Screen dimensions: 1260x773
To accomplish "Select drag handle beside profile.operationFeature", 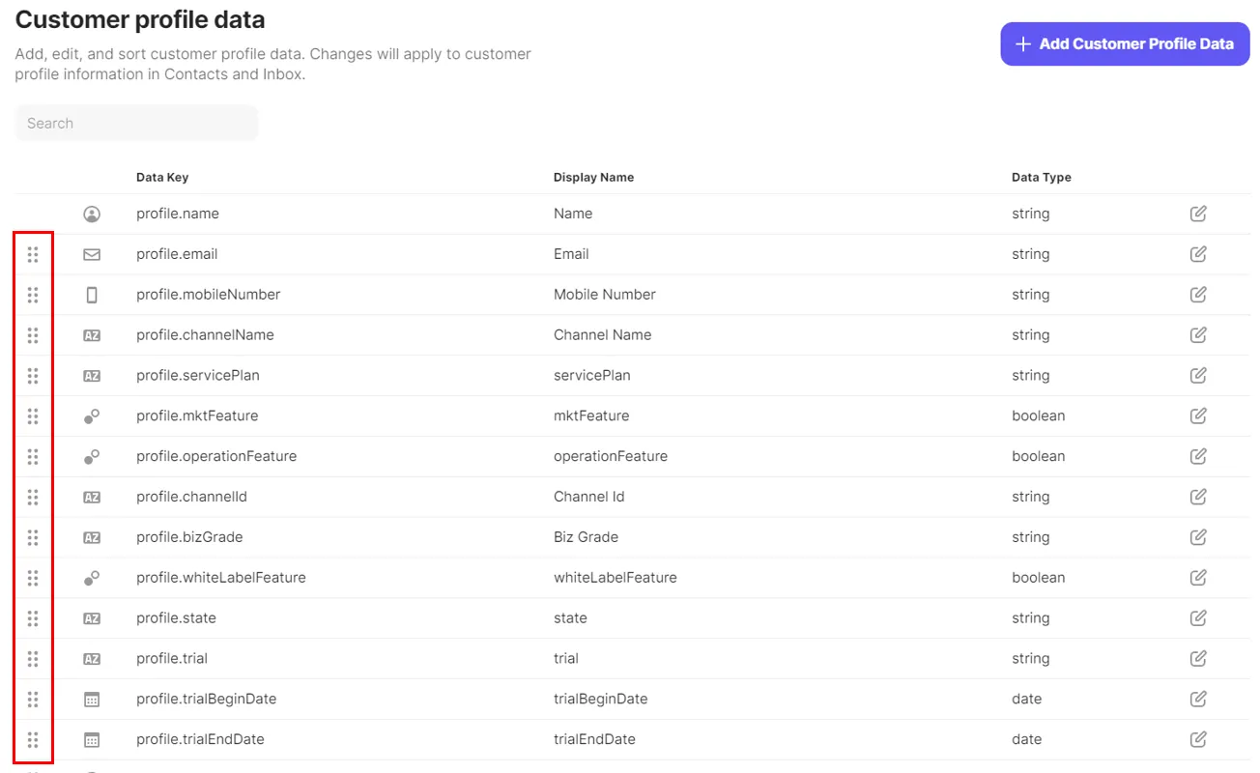I will 33,456.
